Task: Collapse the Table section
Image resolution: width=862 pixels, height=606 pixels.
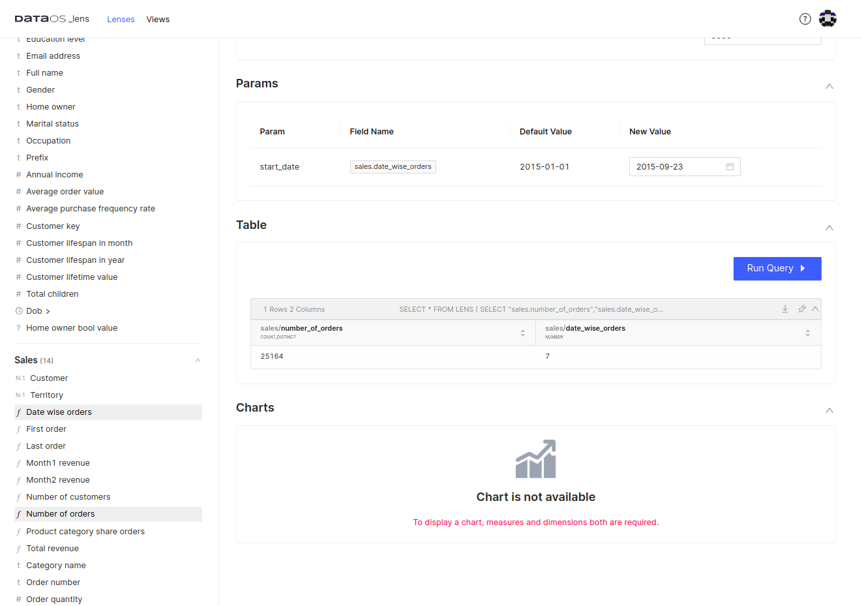Action: 829,228
